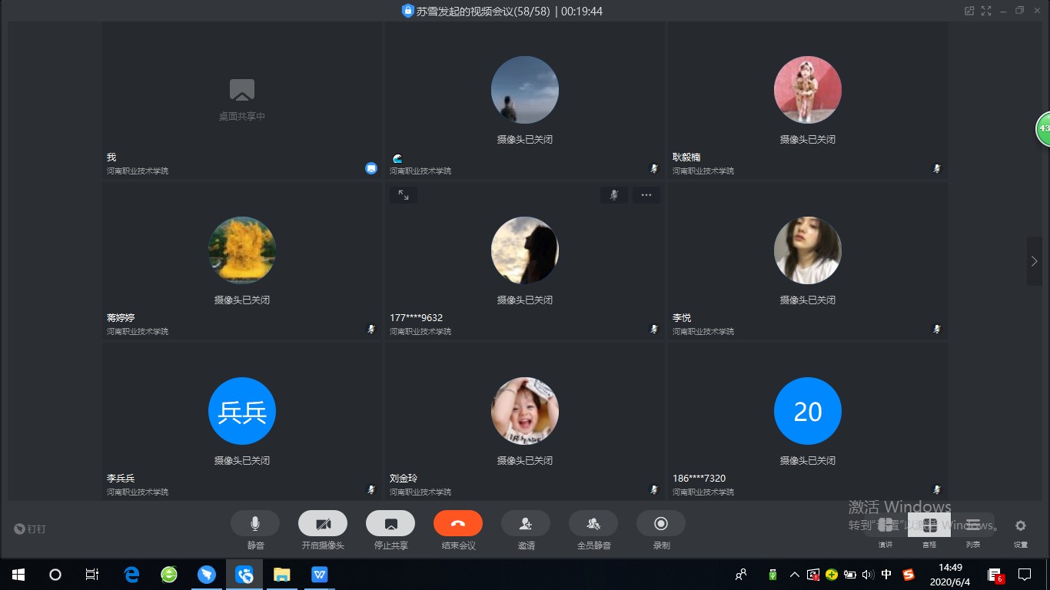Enter fullscreen using the four-arrow icon
1050x590 pixels.
[x=986, y=11]
